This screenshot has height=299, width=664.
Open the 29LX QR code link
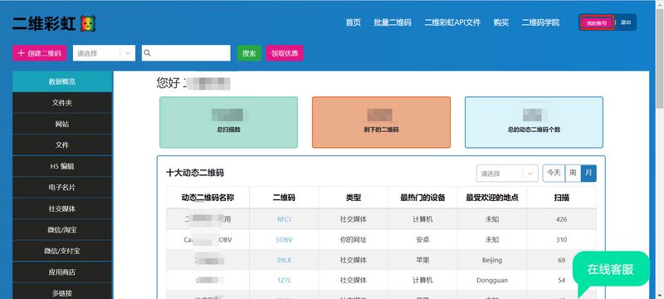point(284,260)
